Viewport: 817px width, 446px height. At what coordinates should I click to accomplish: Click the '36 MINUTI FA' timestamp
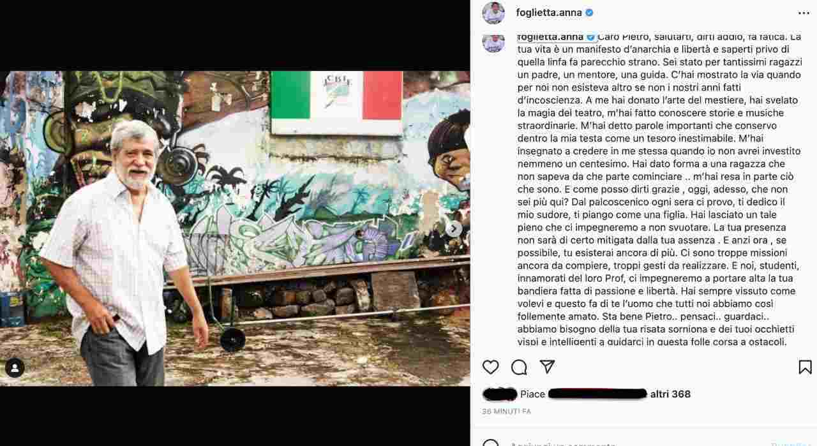click(x=507, y=412)
